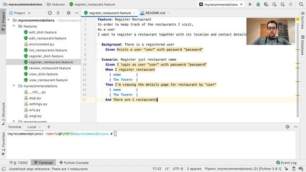Open the Terminal tool tab
Screen dimensions: 306x172
tap(44, 162)
